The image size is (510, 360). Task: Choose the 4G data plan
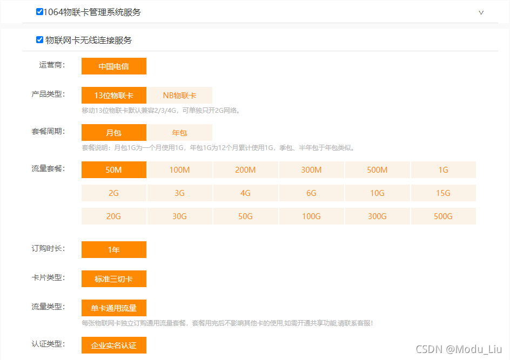point(246,193)
